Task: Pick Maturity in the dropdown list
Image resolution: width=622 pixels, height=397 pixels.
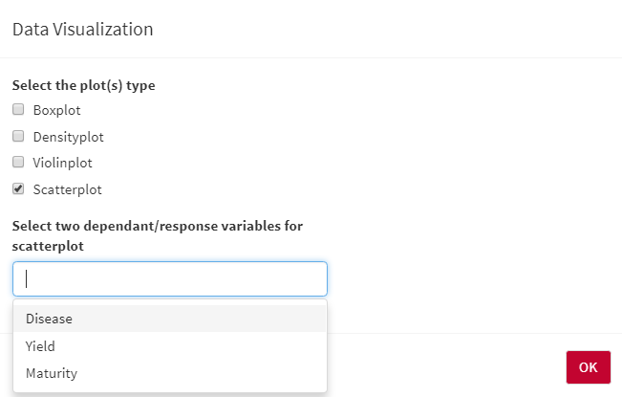Action: pos(52,373)
